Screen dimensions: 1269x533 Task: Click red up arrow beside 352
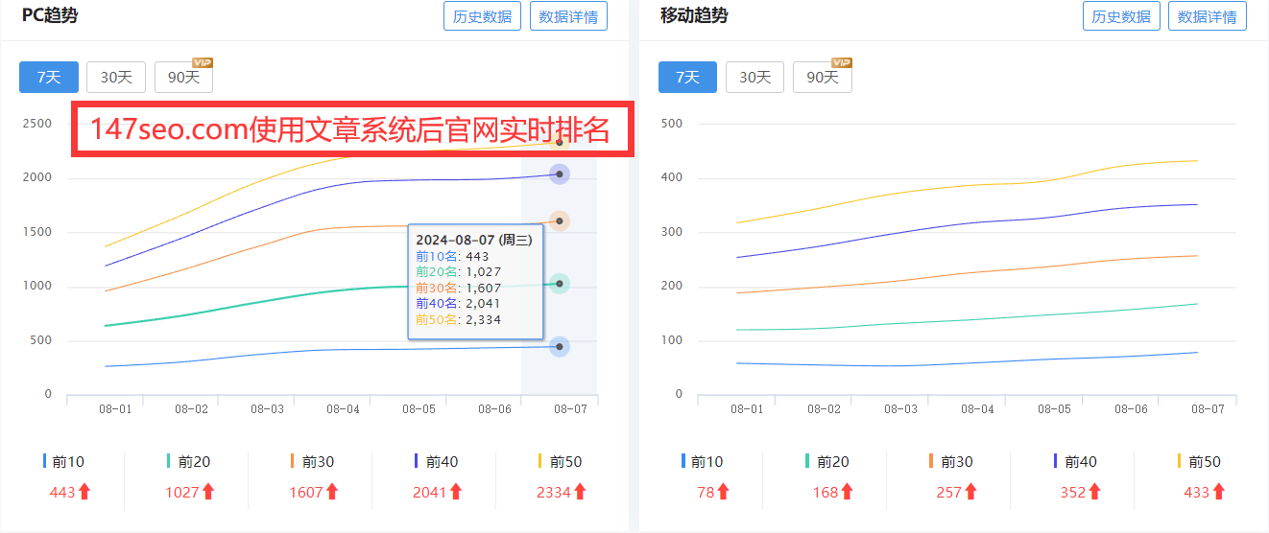click(x=1094, y=492)
